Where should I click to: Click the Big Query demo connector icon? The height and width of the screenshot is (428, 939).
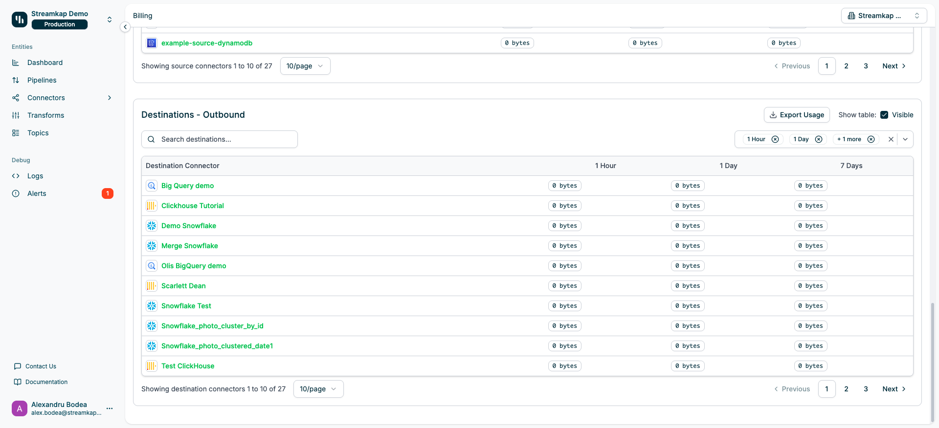152,186
